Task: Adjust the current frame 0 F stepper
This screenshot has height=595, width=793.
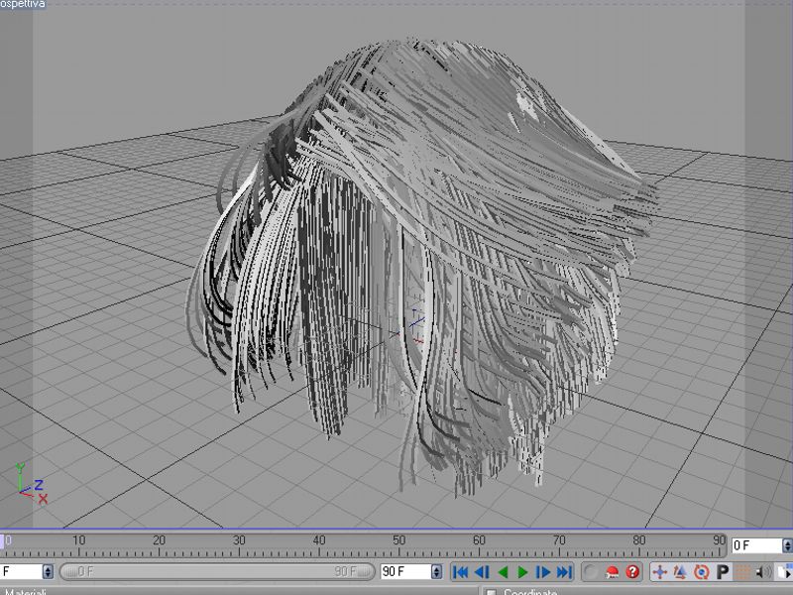Action: pyautogui.click(x=787, y=545)
